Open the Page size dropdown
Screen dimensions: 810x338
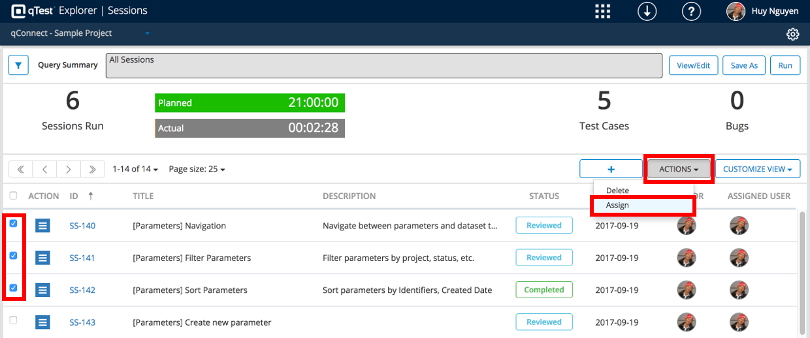(x=197, y=169)
